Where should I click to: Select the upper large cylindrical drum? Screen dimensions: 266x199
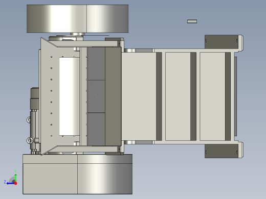78,19
